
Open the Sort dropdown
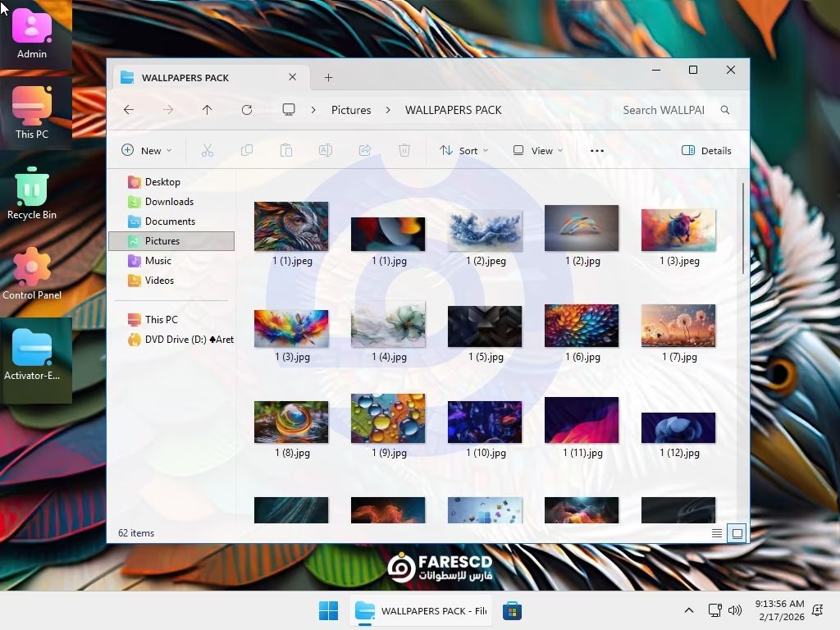click(463, 151)
